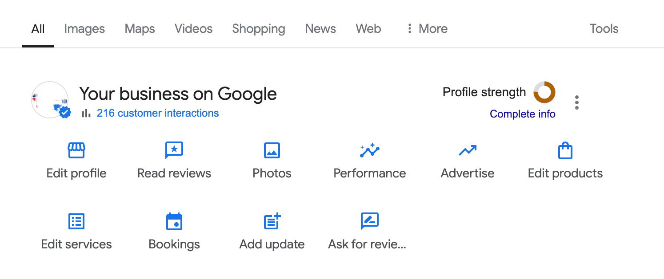
Task: Open the Photos image icon
Action: pyautogui.click(x=272, y=151)
